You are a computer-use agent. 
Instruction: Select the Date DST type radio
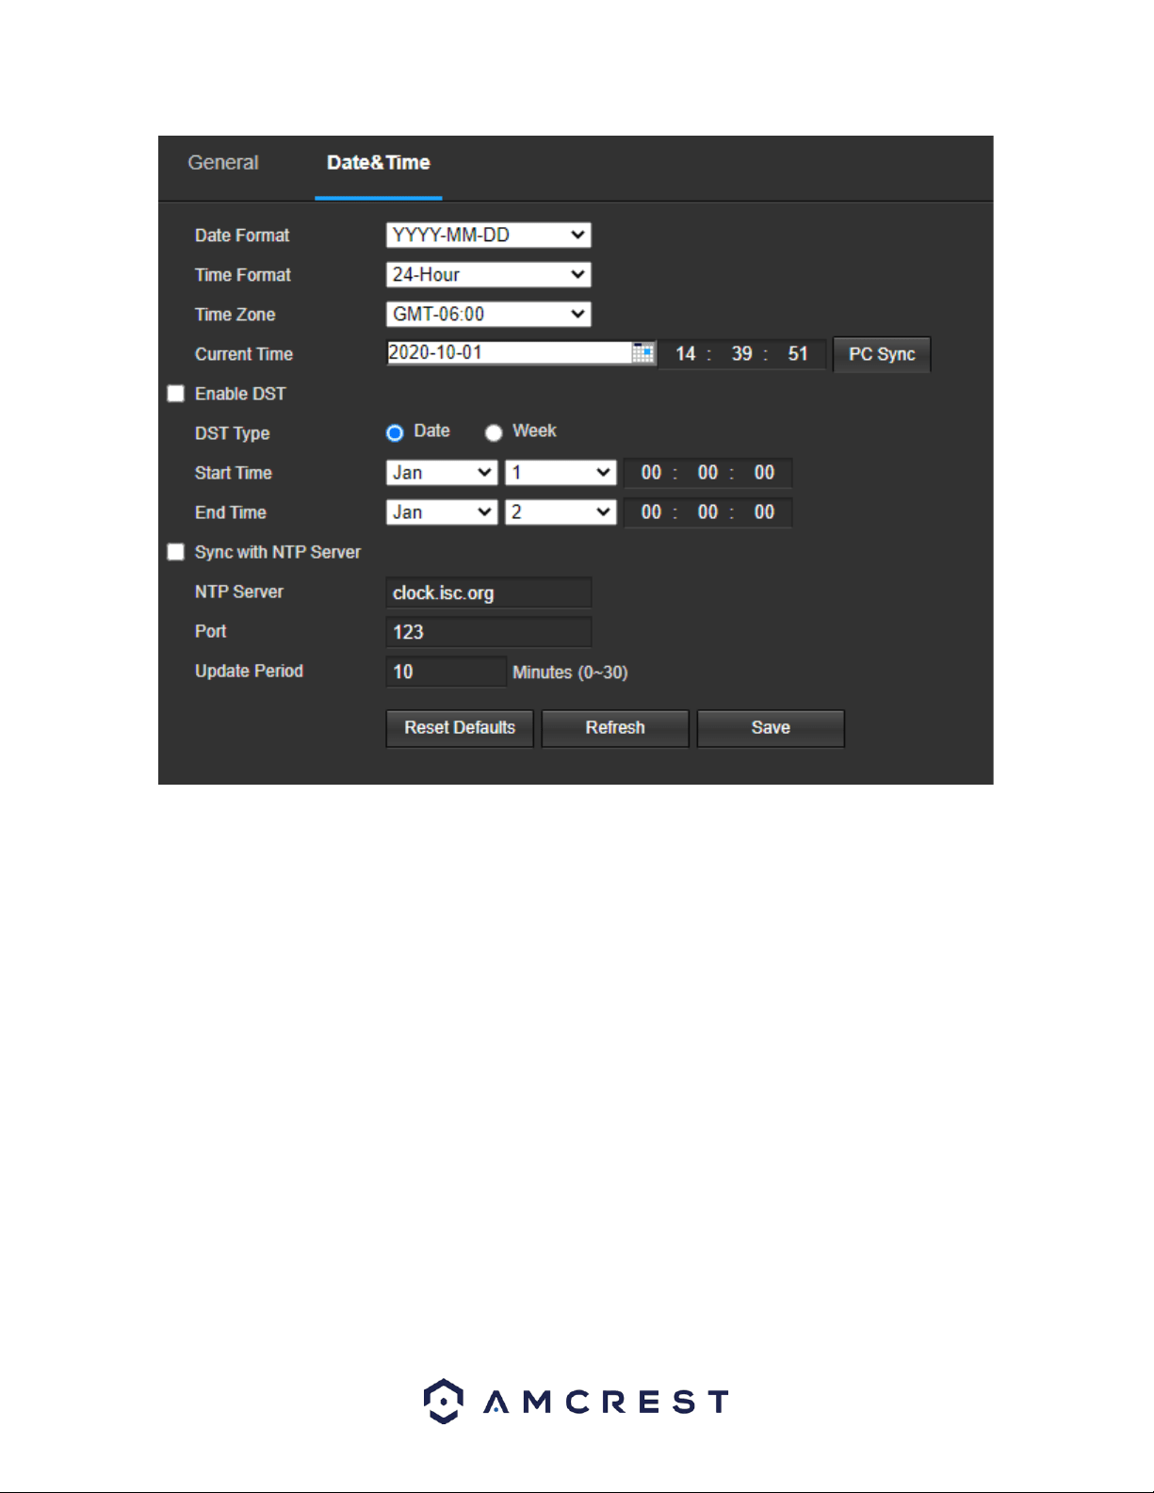pyautogui.click(x=395, y=433)
